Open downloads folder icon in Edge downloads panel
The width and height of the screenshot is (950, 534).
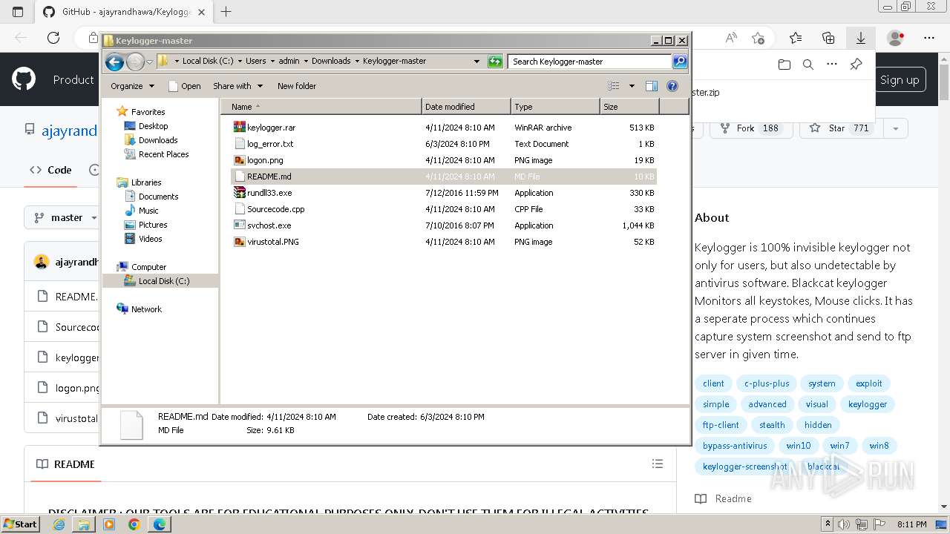784,65
